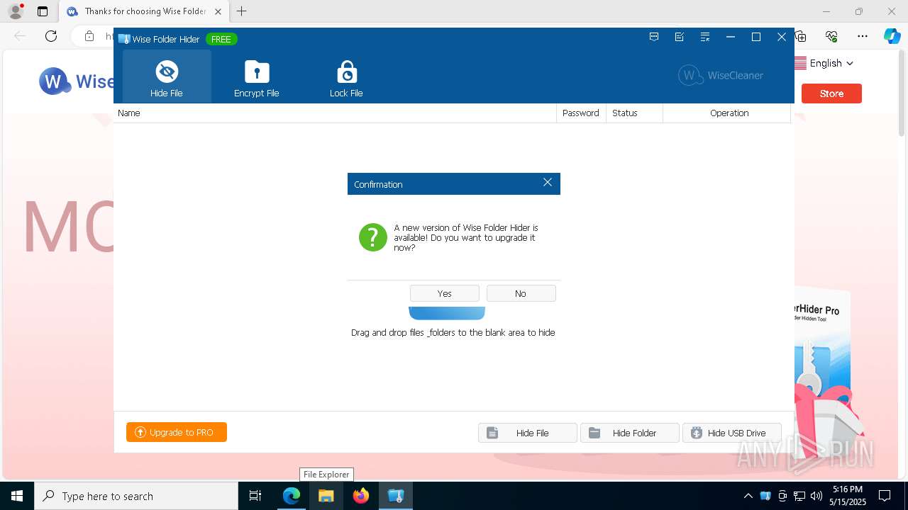Screen dimensions: 908x510
Task: Click the Hide Folder button
Action: [x=630, y=433]
